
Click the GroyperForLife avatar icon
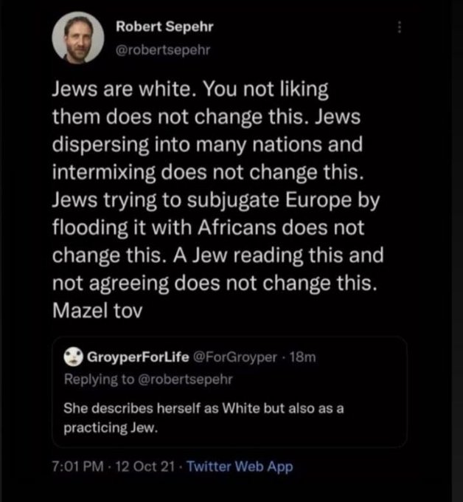[74, 357]
